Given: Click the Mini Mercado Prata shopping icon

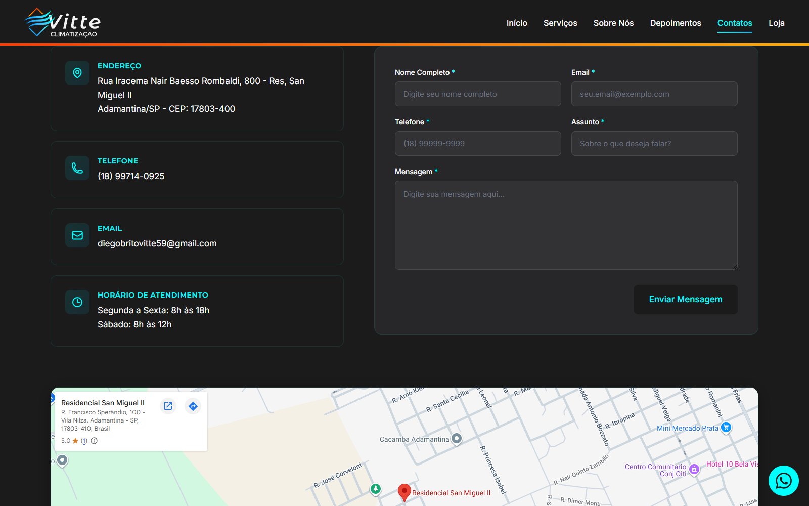Looking at the screenshot, I should (726, 427).
